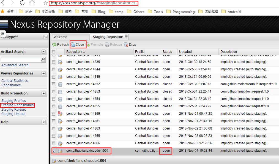This screenshot has height=164, width=279.
Task: Click the central_bundles-14859 error-badged repository icon
Action: pos(60,114)
